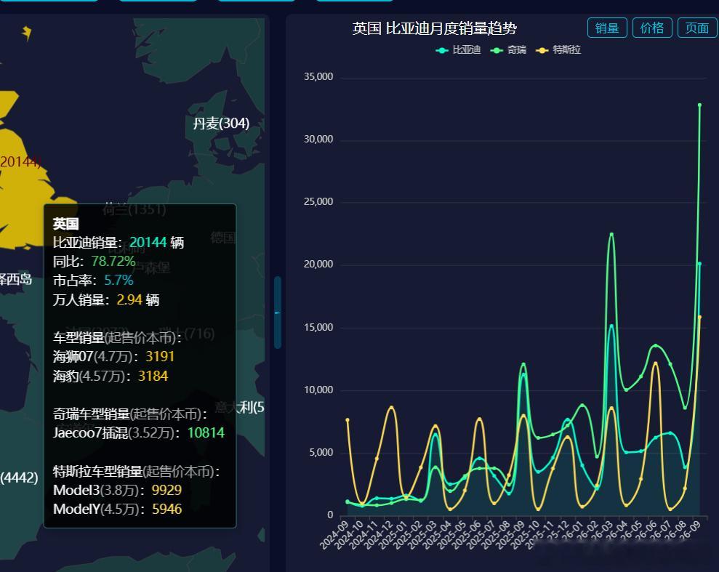Click the 35,000 y-axis label

[x=318, y=76]
